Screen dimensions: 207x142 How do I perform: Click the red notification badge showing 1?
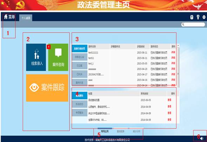[48, 47]
